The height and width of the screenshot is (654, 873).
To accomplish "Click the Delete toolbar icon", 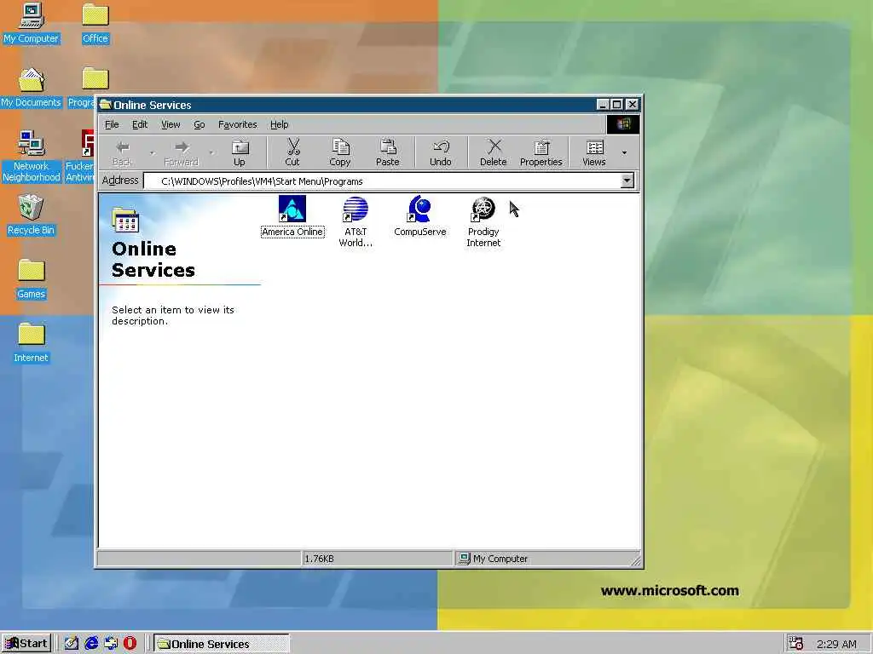I will pos(494,146).
